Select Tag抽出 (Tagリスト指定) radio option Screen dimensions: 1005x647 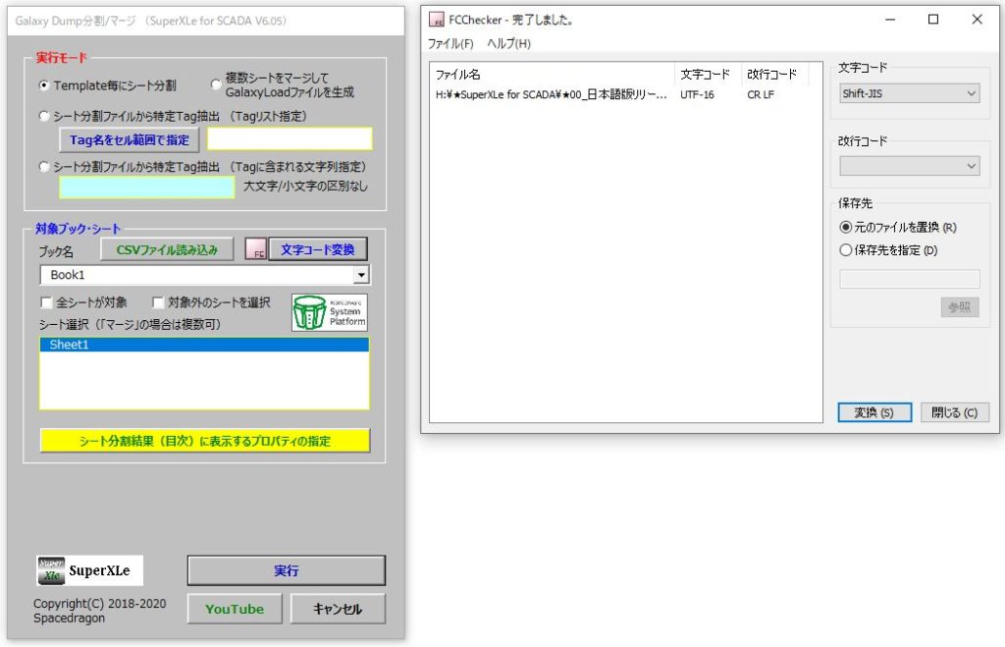pyautogui.click(x=44, y=116)
